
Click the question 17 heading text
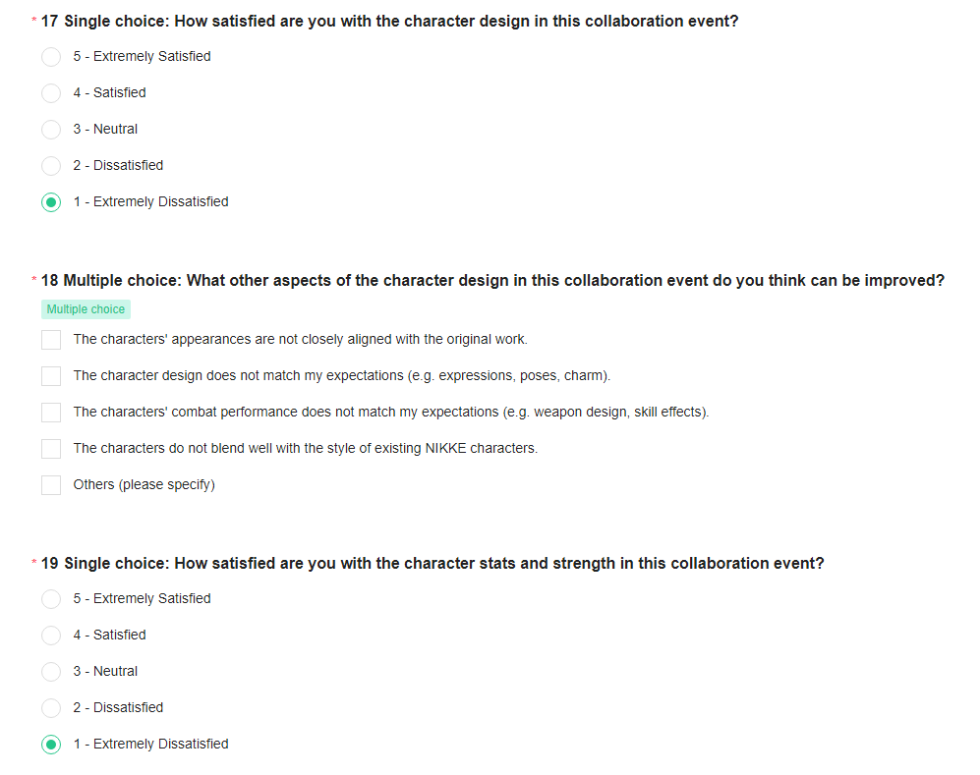tap(389, 22)
